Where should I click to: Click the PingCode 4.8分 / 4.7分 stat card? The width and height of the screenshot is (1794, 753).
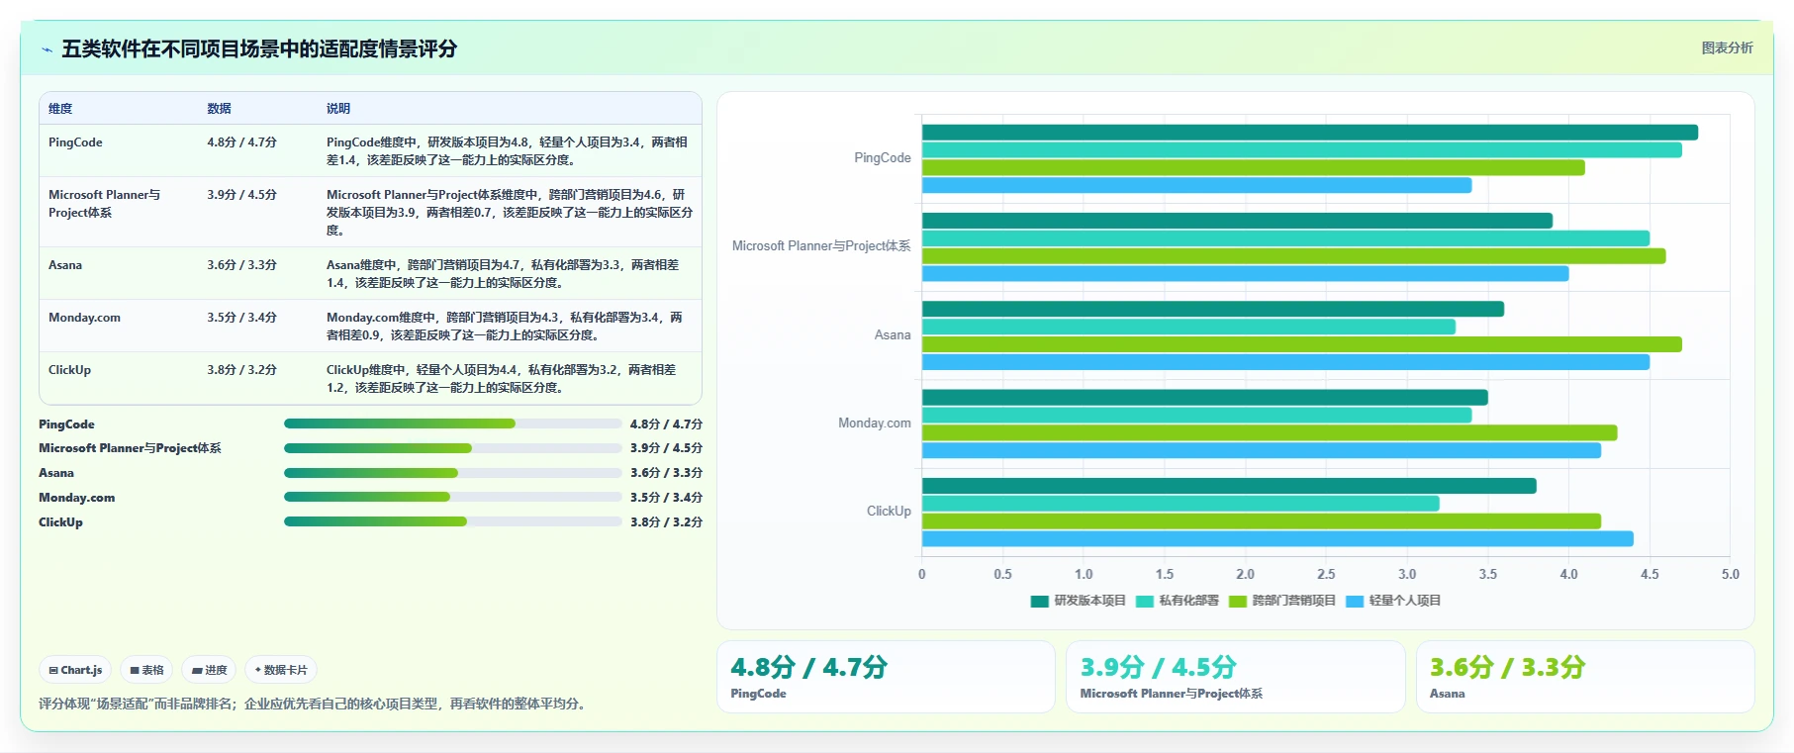click(x=886, y=677)
